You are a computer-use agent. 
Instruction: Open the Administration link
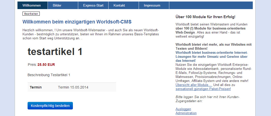click(x=186, y=113)
